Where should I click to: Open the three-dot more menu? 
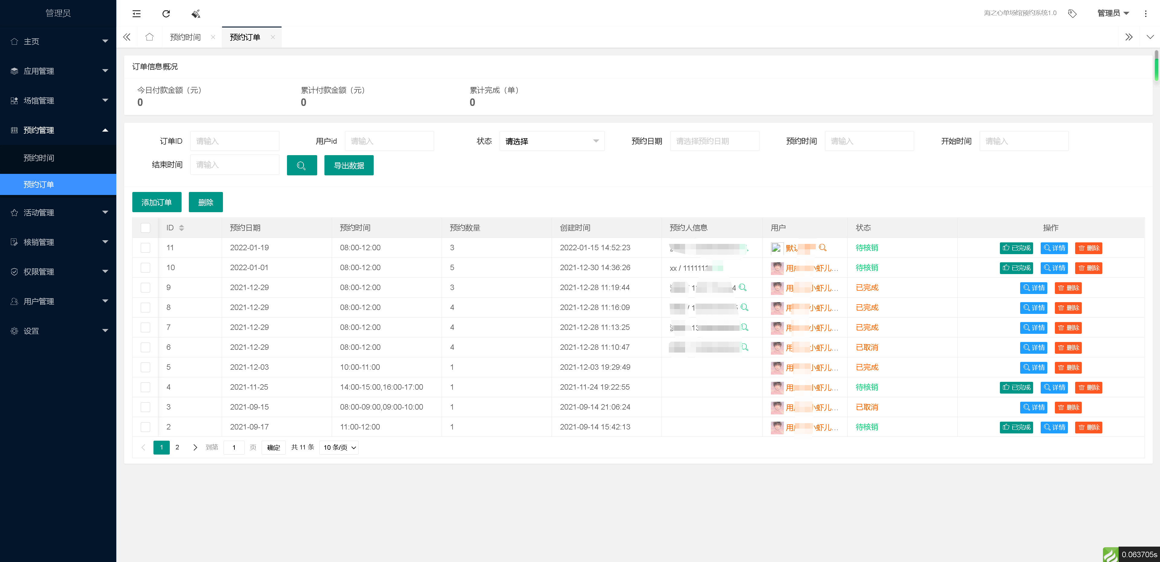(x=1145, y=14)
